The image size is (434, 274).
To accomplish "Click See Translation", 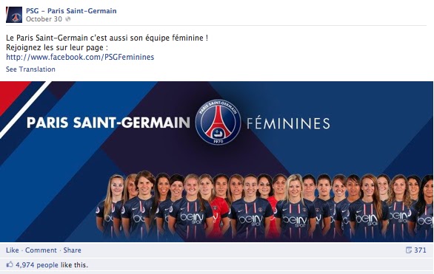I will point(30,69).
